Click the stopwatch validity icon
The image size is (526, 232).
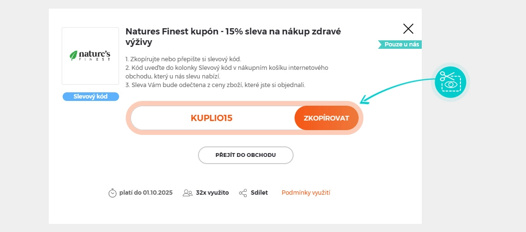[112, 193]
